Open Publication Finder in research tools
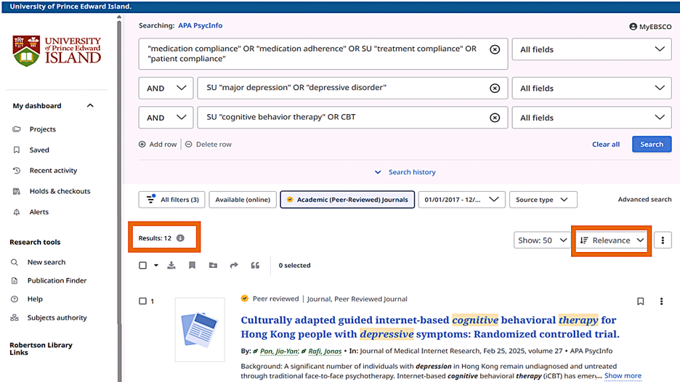Viewport: 680px width, 382px height. (x=56, y=281)
